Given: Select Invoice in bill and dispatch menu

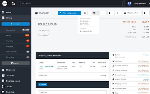Looking at the screenshot, I should pyautogui.click(x=86, y=24).
